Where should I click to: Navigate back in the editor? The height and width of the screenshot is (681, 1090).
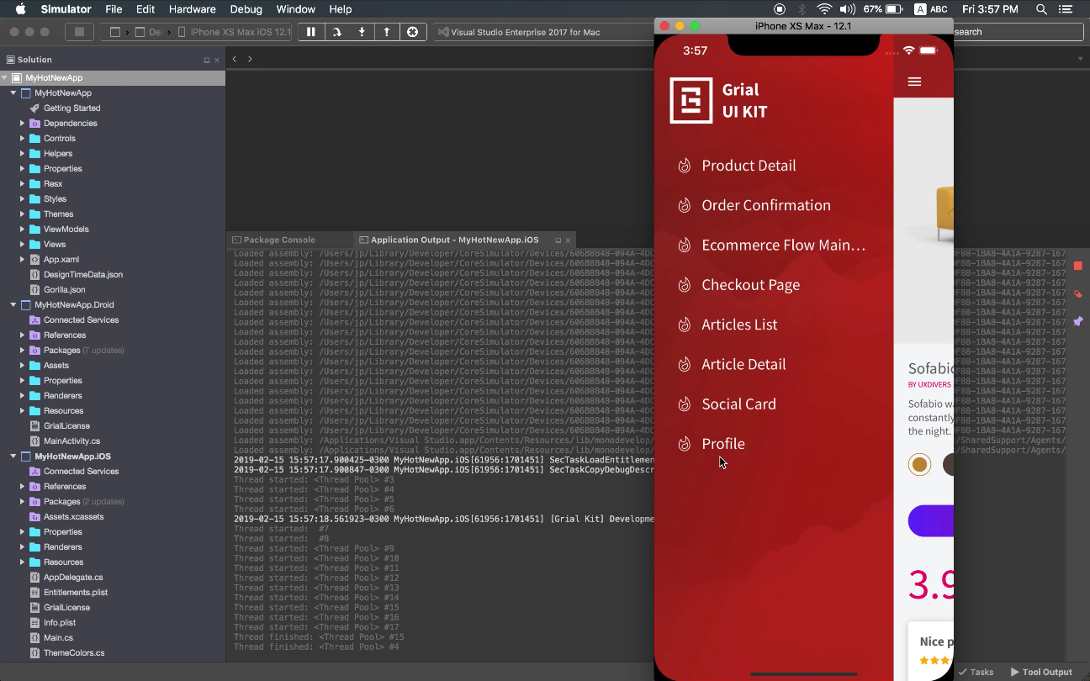[235, 59]
